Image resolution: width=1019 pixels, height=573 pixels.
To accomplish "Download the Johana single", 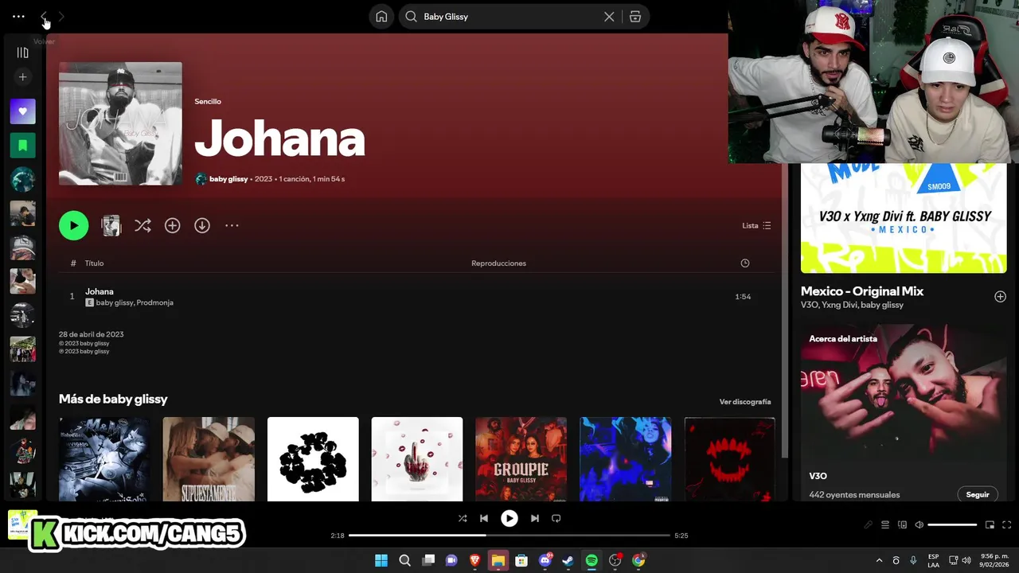I will click(x=202, y=225).
